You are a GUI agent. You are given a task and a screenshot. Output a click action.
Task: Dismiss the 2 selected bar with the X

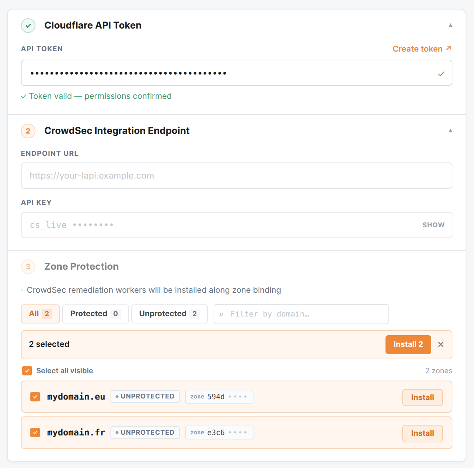(x=441, y=344)
